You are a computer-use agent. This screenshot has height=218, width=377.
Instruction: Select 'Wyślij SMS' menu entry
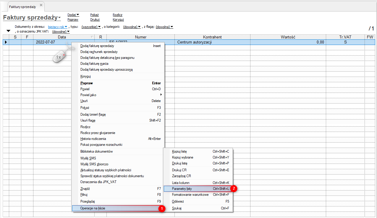tap(118, 158)
